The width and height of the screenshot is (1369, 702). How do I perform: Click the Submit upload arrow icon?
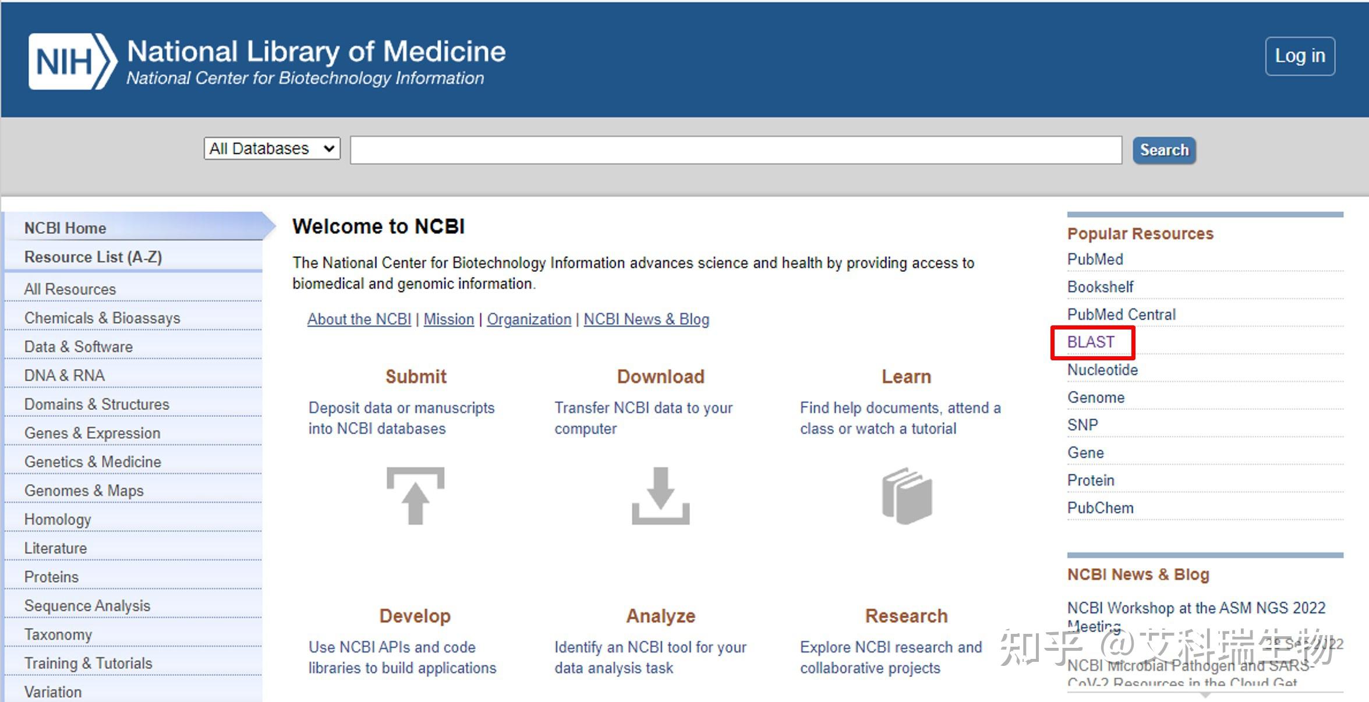coord(415,495)
